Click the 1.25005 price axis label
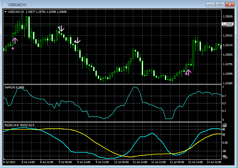 pyautogui.click(x=228, y=54)
